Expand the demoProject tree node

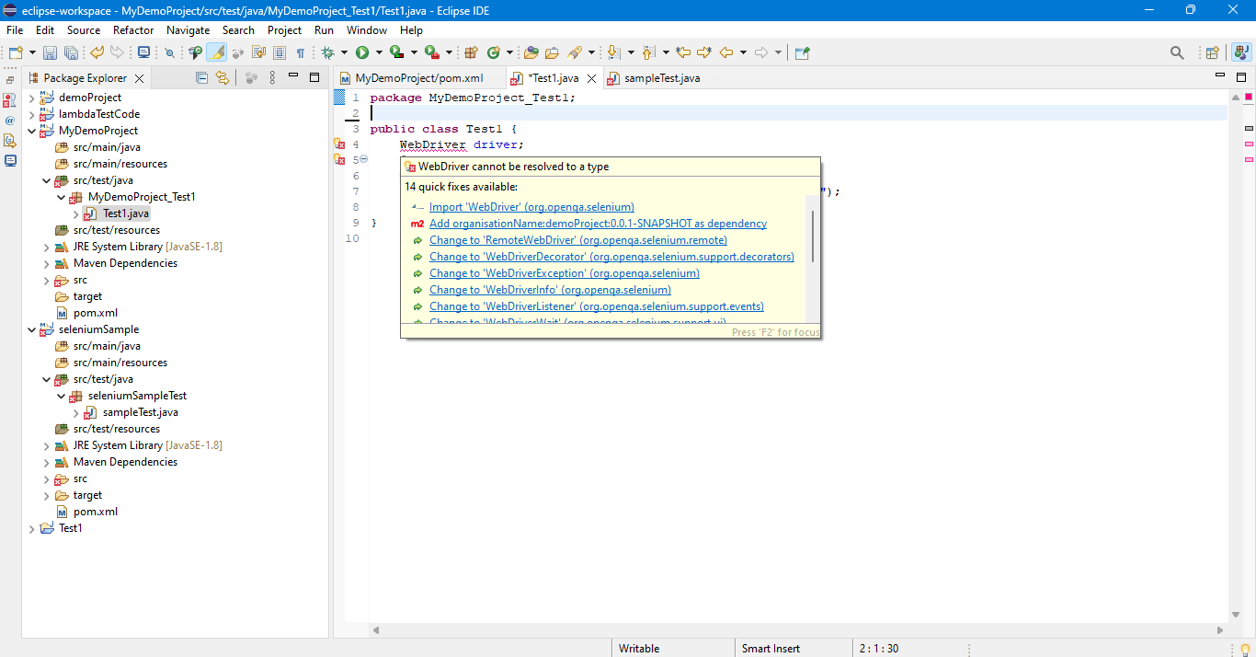pyautogui.click(x=32, y=98)
